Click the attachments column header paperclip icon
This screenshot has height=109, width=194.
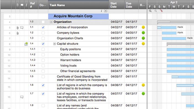coord(17,5)
